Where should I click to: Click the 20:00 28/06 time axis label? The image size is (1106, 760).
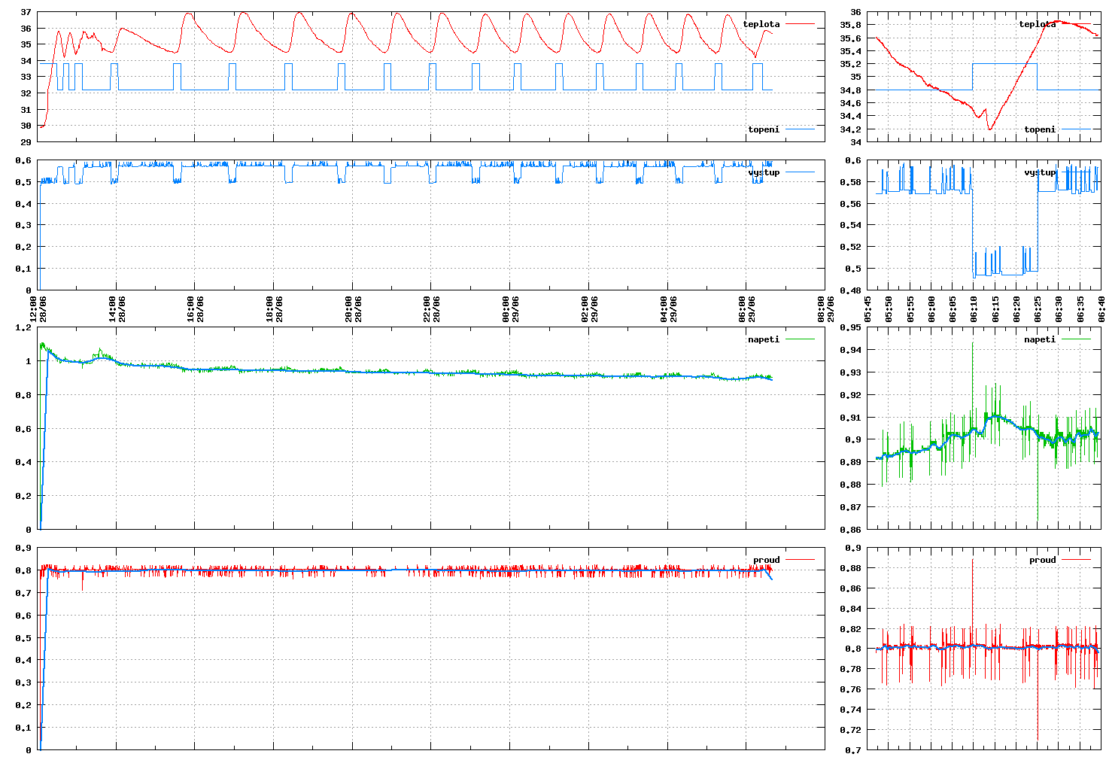pos(354,309)
